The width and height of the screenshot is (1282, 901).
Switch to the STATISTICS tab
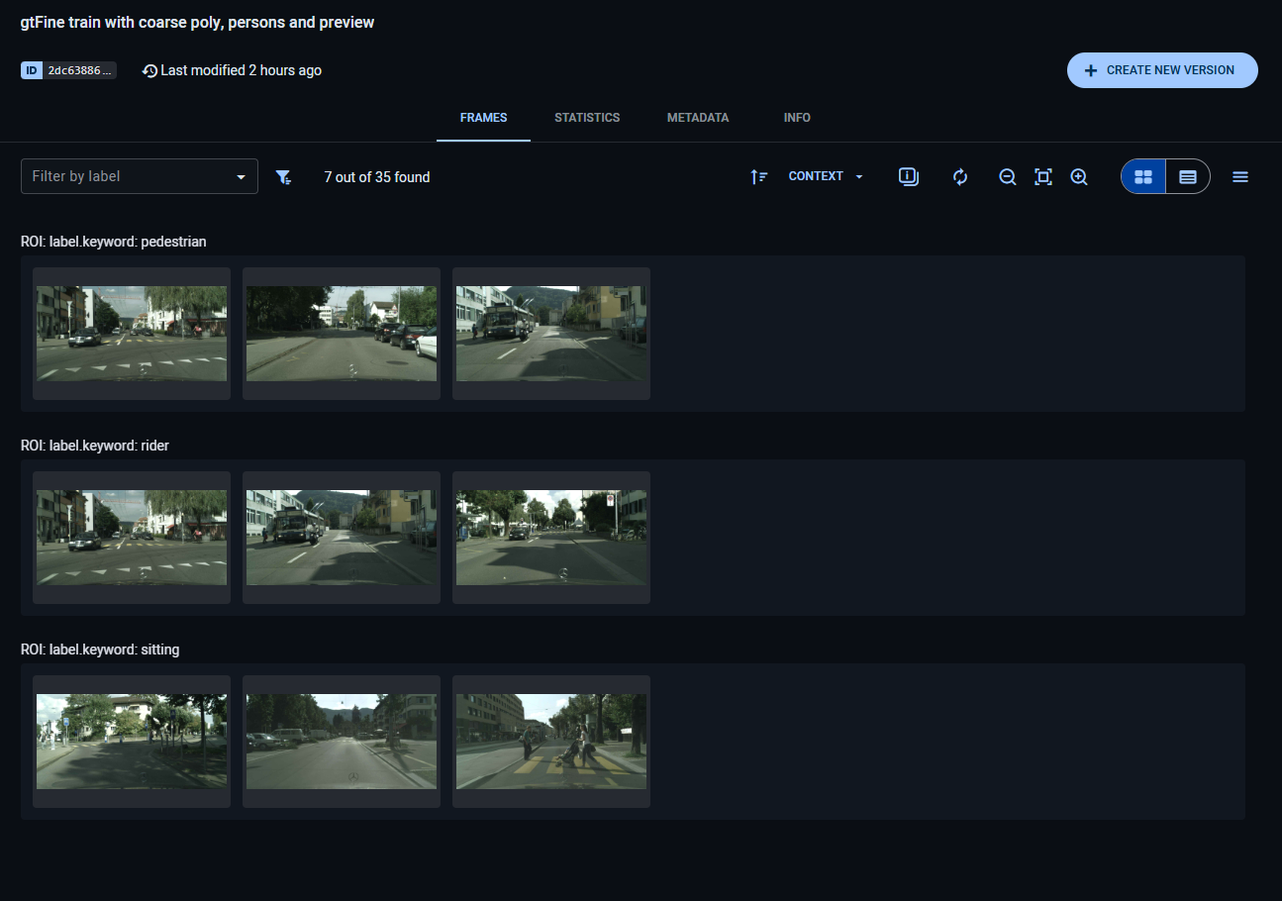pyautogui.click(x=587, y=118)
